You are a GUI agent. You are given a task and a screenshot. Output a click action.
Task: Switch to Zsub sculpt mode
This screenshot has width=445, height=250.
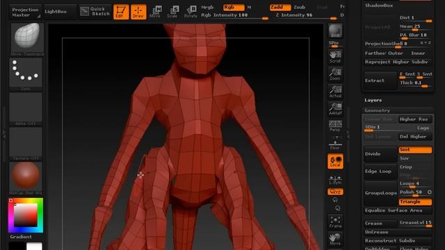tap(300, 7)
